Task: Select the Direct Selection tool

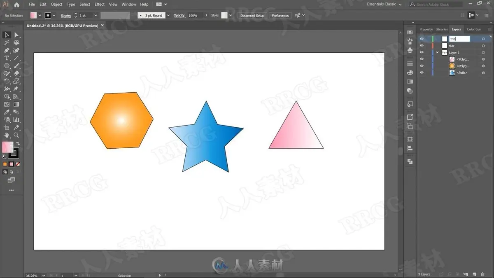Action: (16, 35)
